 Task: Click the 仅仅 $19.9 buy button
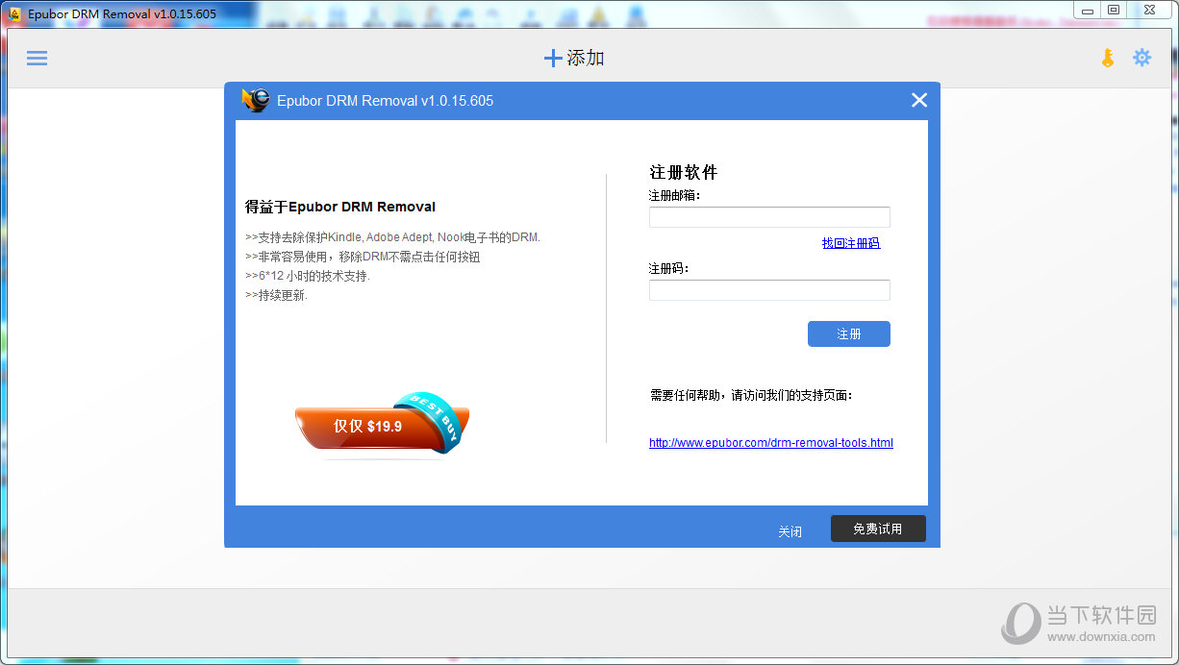pyautogui.click(x=382, y=425)
